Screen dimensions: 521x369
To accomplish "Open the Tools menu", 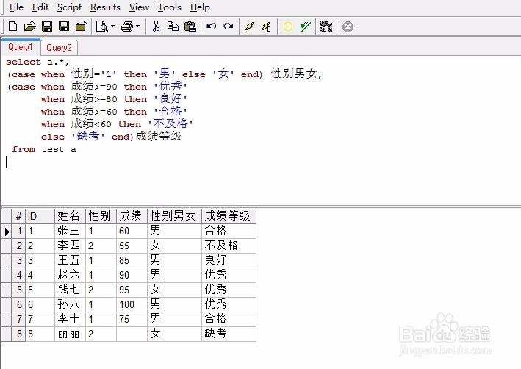I will coord(170,7).
